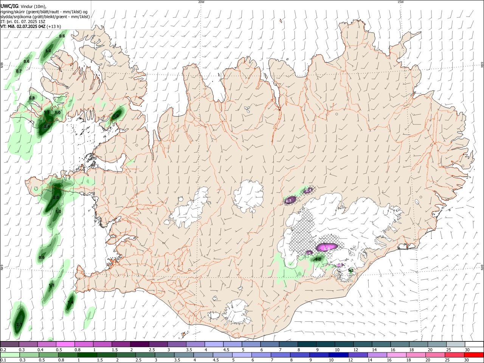Select the deep navy rain swatch between 10 and 12
The width and height of the screenshot is (484, 363).
coord(338,355)
